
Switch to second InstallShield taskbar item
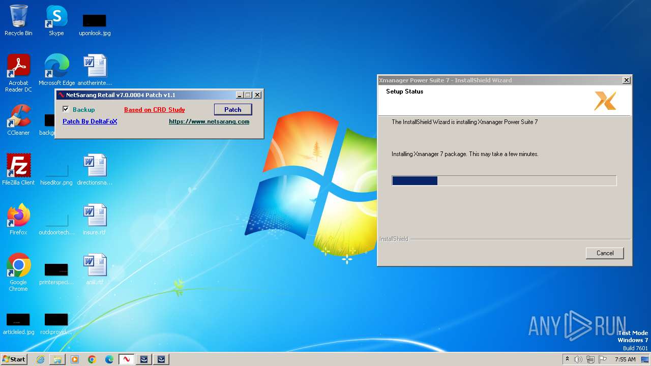[161, 359]
